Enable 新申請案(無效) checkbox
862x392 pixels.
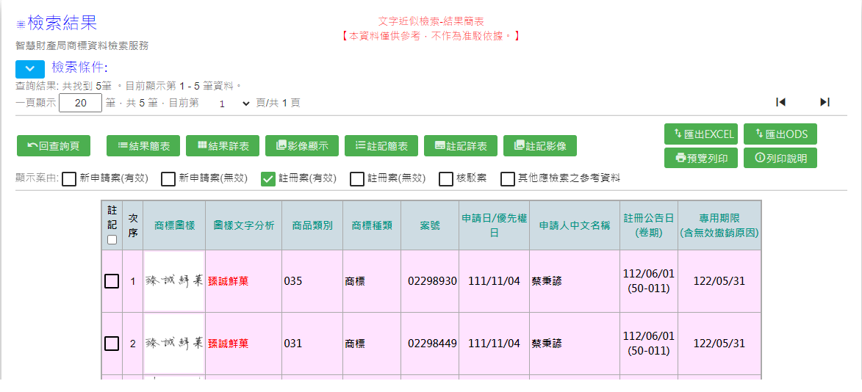click(168, 179)
